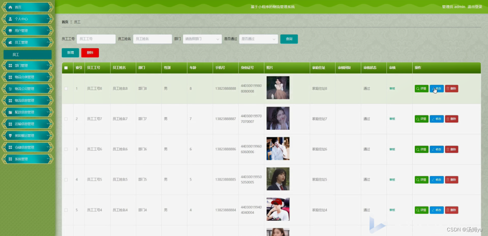This screenshot has width=488, height=236.
Task: Check the box for row 员工工号4
Action: pos(66,210)
